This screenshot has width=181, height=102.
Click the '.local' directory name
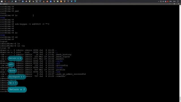point(59,68)
